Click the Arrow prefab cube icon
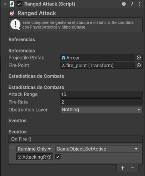Image resolution: width=145 pixels, height=176 pixels. click(63, 58)
